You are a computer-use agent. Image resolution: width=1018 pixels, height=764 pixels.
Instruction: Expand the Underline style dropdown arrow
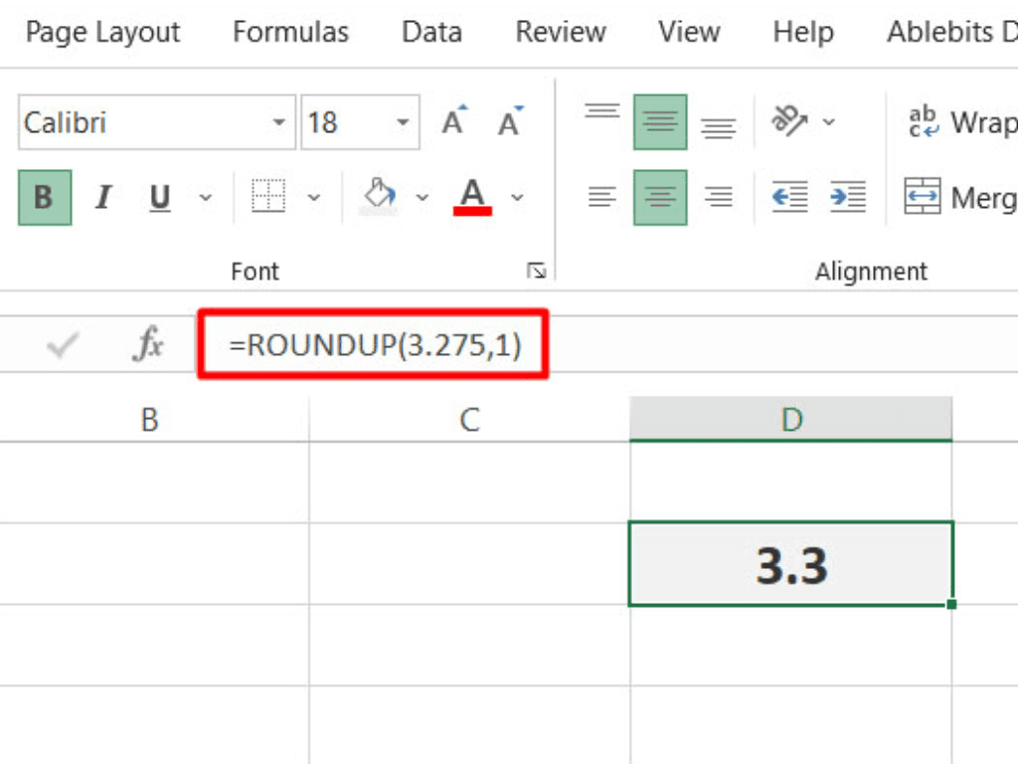(x=206, y=197)
